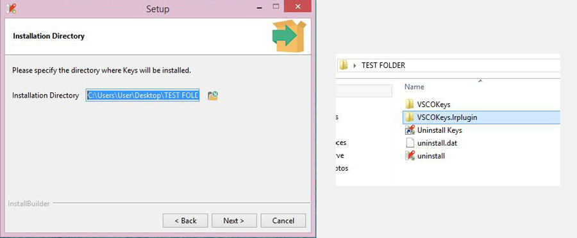Click the Installation Directory path field
Screen dimensions: 577x238
point(143,96)
